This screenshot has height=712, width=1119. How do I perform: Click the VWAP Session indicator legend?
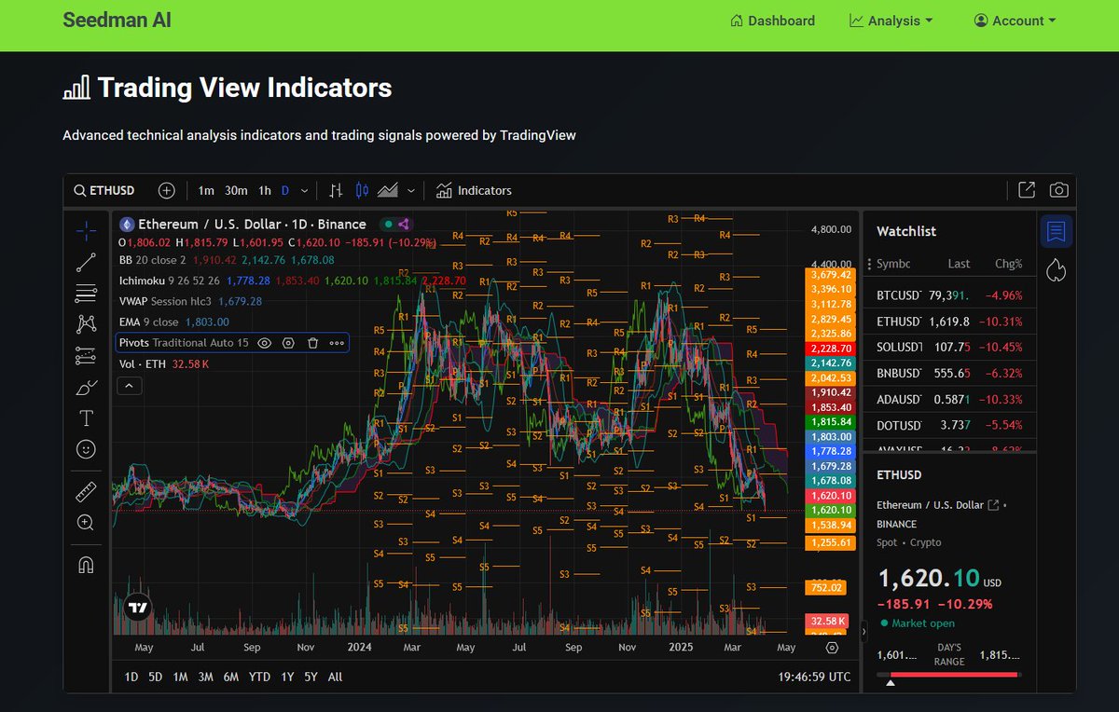[165, 301]
